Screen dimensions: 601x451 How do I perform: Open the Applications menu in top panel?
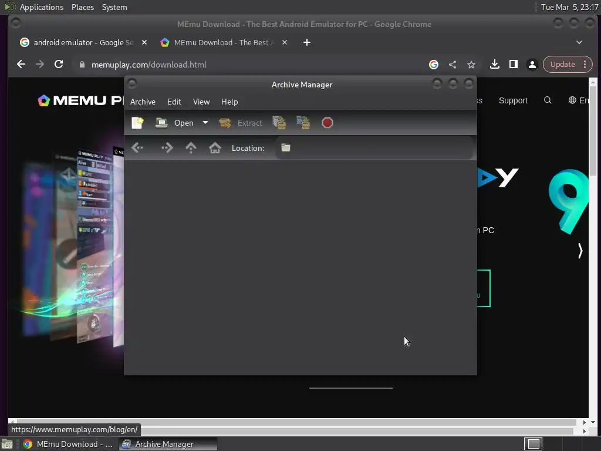point(42,7)
